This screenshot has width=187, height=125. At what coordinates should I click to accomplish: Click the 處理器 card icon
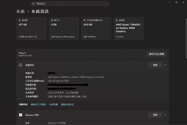[117, 20]
